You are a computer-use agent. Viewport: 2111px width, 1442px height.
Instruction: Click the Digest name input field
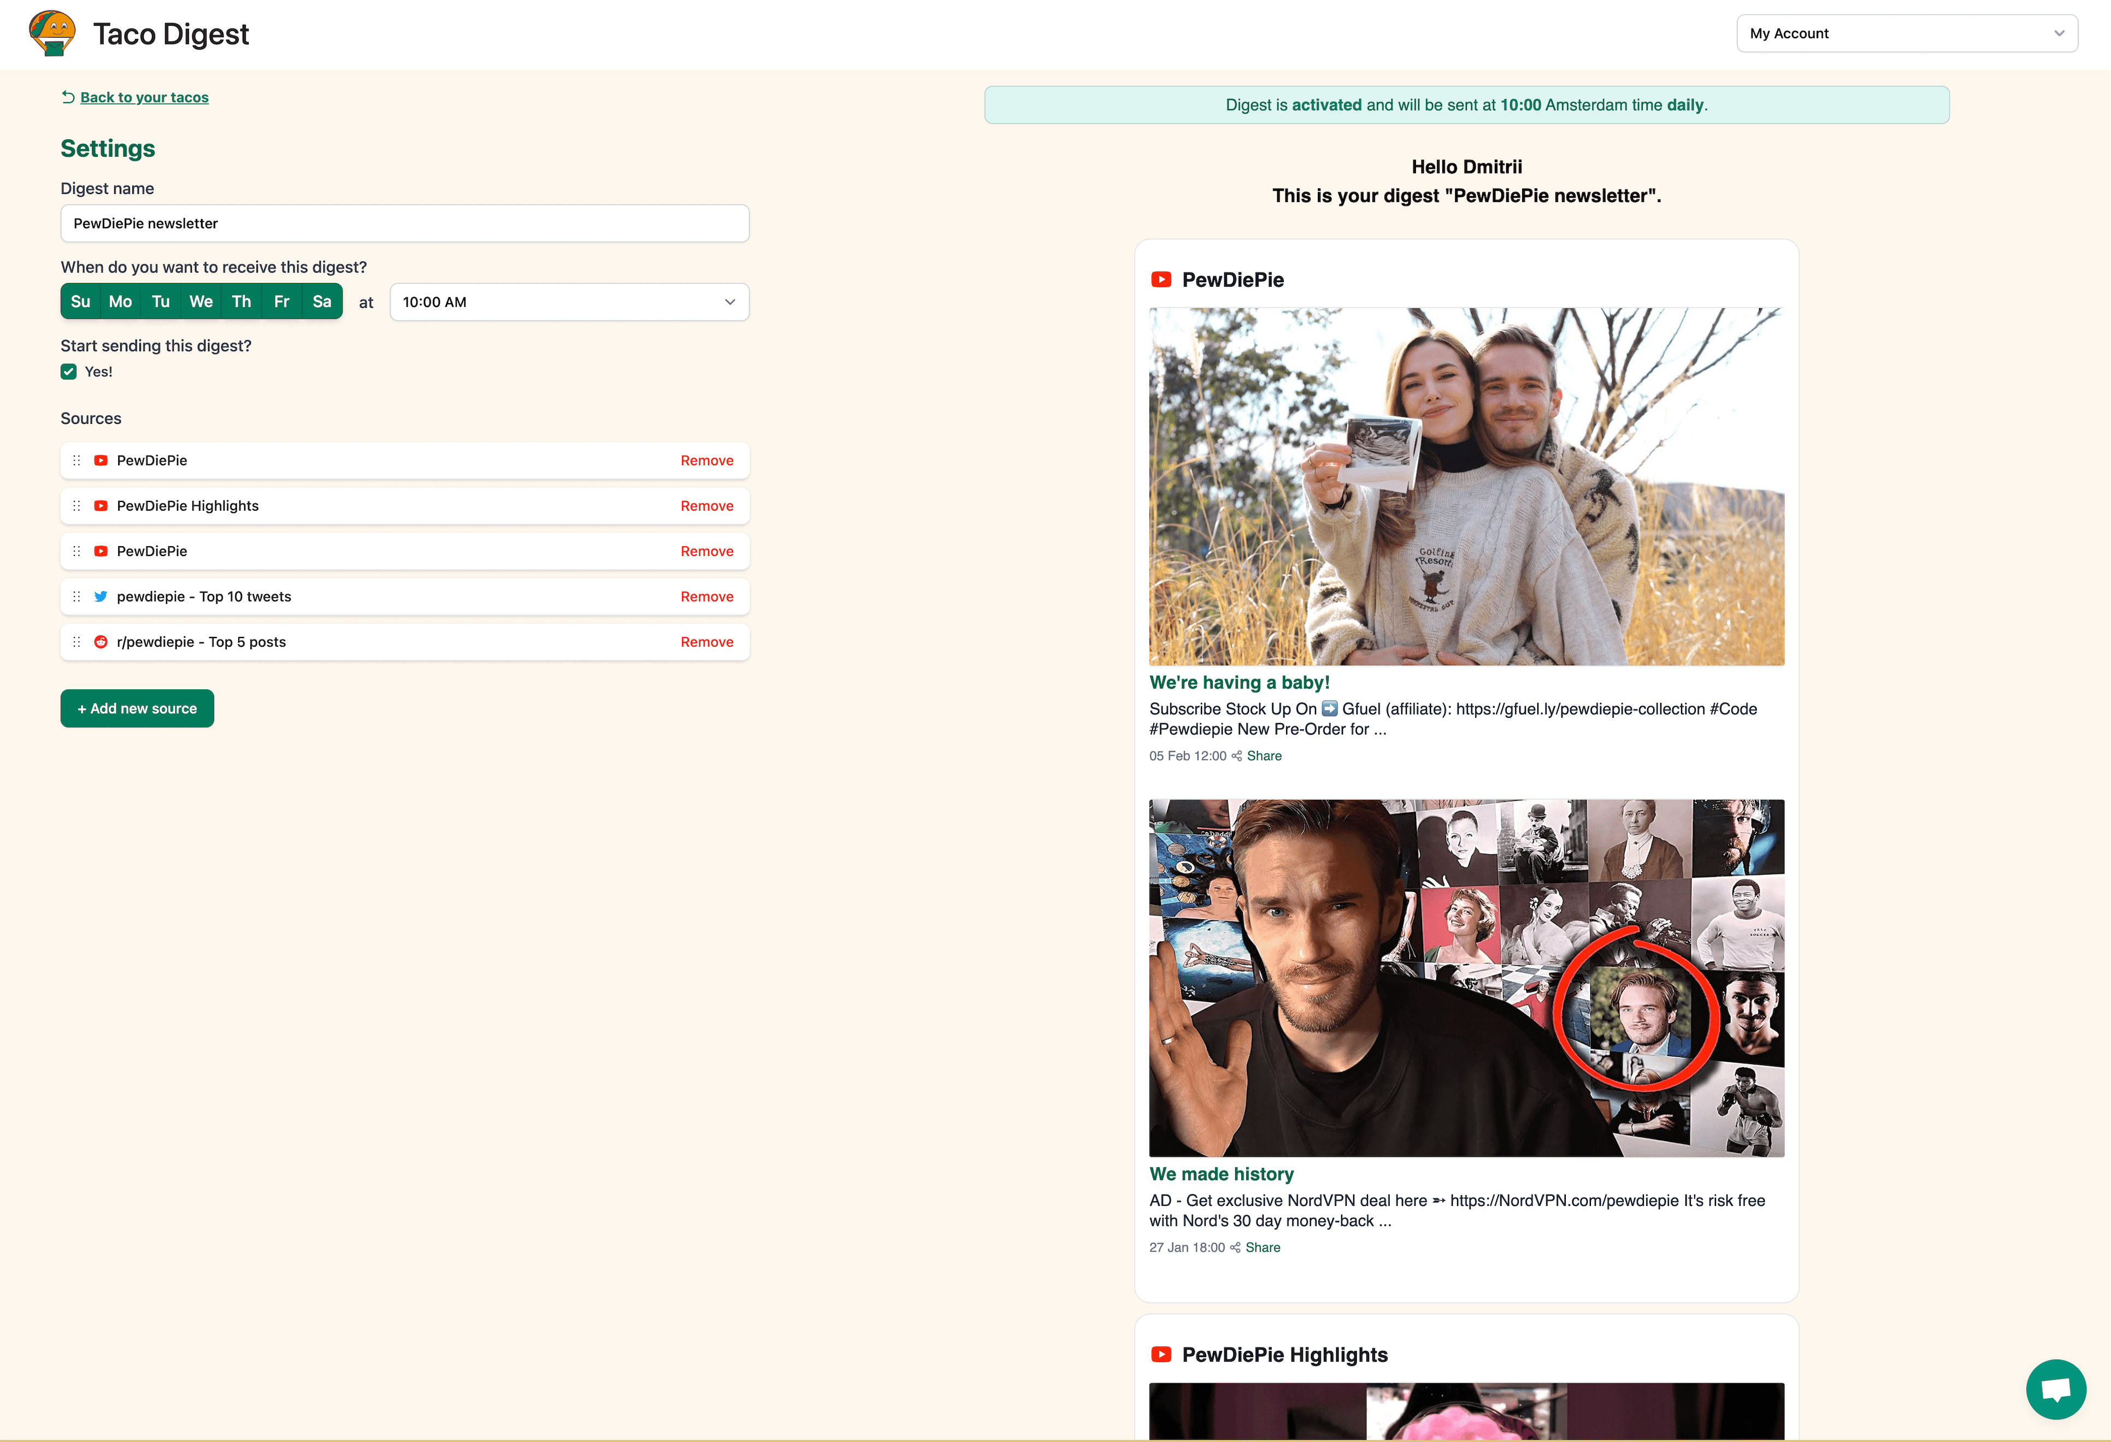pyautogui.click(x=405, y=223)
